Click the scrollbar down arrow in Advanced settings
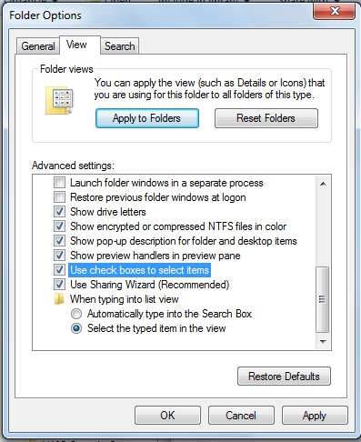Viewport: 361px width, 442px height. point(323,342)
